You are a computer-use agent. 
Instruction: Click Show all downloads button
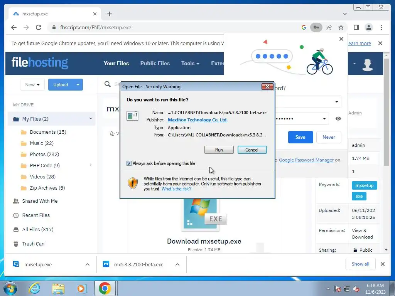tap(361, 264)
